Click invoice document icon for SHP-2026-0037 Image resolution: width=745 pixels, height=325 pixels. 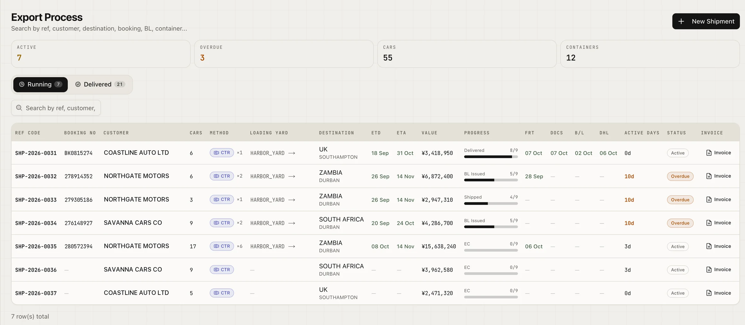709,293
